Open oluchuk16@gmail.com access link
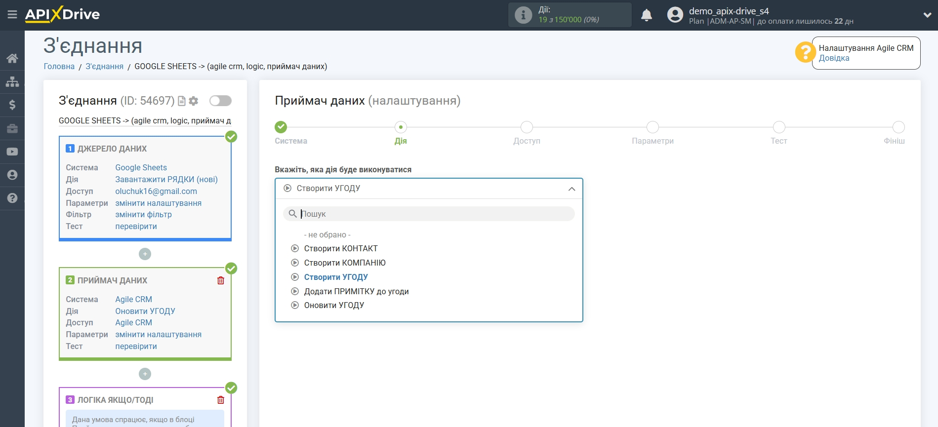Screen dimensions: 938x427 (x=156, y=192)
